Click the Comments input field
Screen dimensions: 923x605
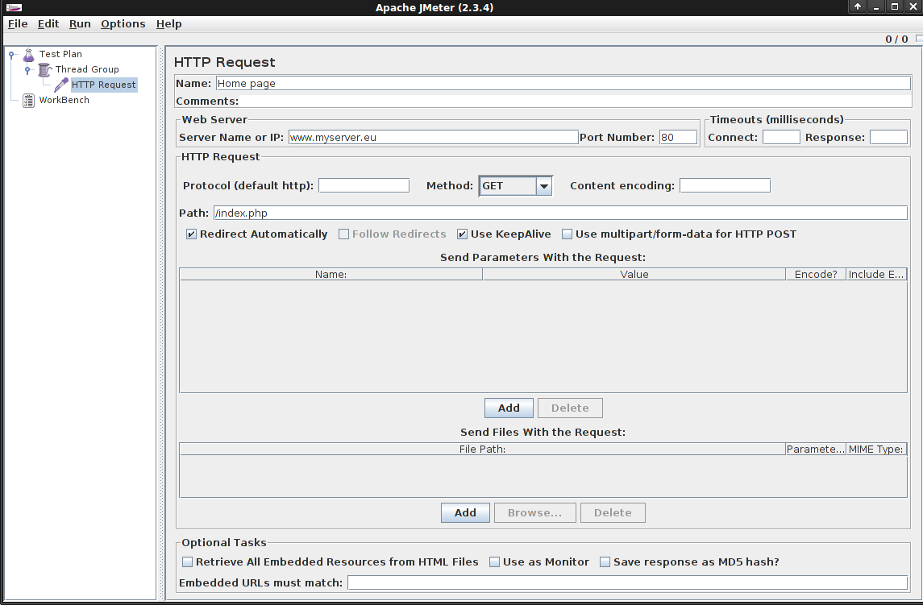[576, 102]
